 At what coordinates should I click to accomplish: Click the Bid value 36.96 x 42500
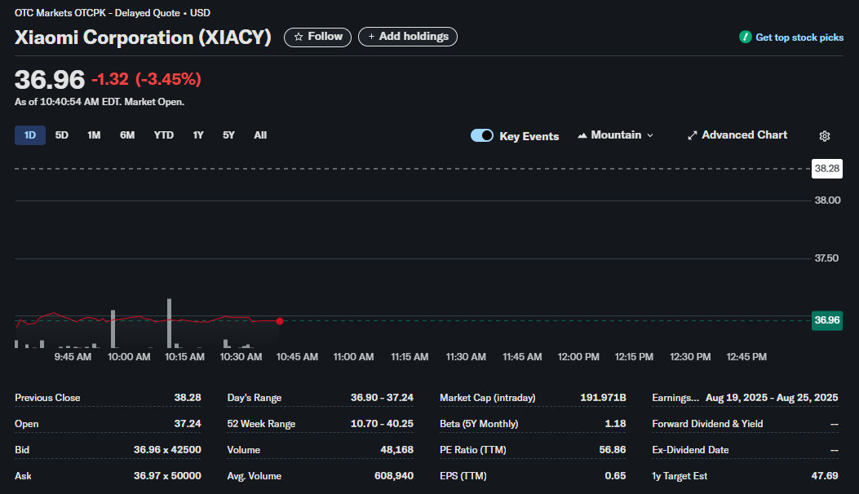[167, 450]
